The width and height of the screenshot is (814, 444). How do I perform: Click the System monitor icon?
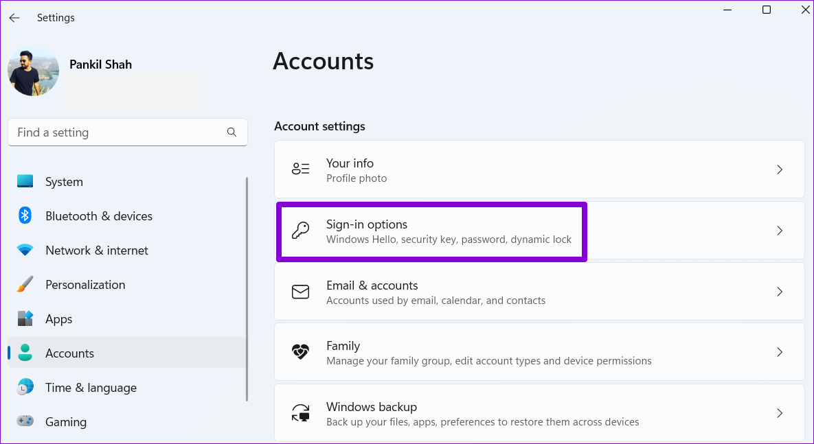click(x=25, y=181)
